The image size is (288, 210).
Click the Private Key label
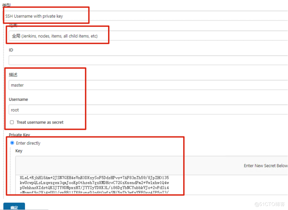[x=19, y=135]
